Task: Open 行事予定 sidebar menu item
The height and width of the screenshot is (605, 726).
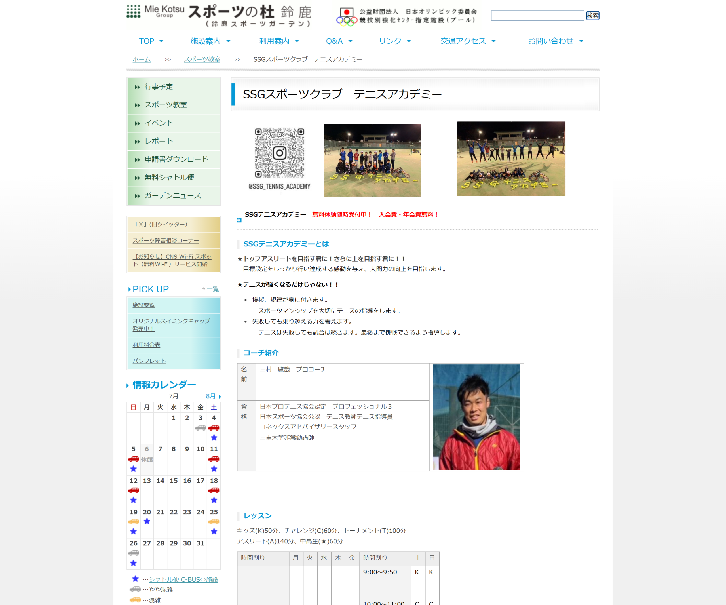Action: [x=174, y=87]
